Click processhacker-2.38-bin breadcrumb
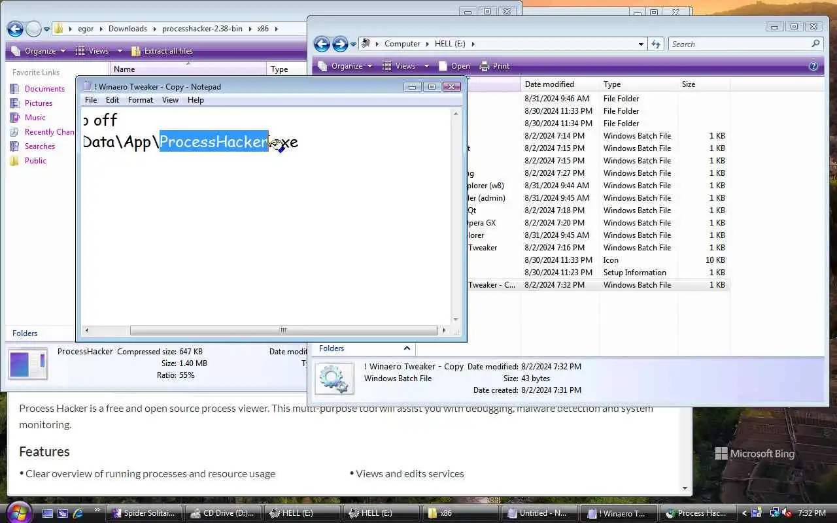This screenshot has height=523, width=837. pos(203,29)
